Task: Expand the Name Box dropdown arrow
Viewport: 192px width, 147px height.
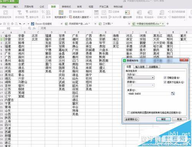Action: [20, 28]
